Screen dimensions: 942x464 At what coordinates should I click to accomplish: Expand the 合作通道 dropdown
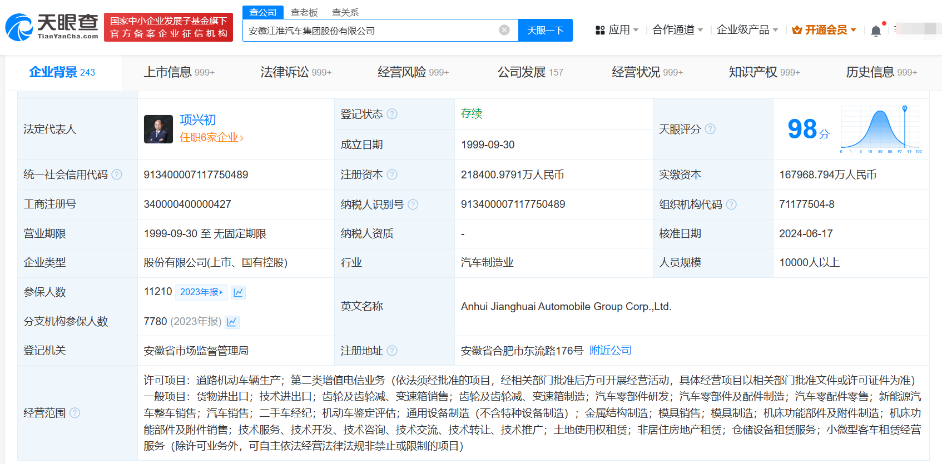point(701,30)
